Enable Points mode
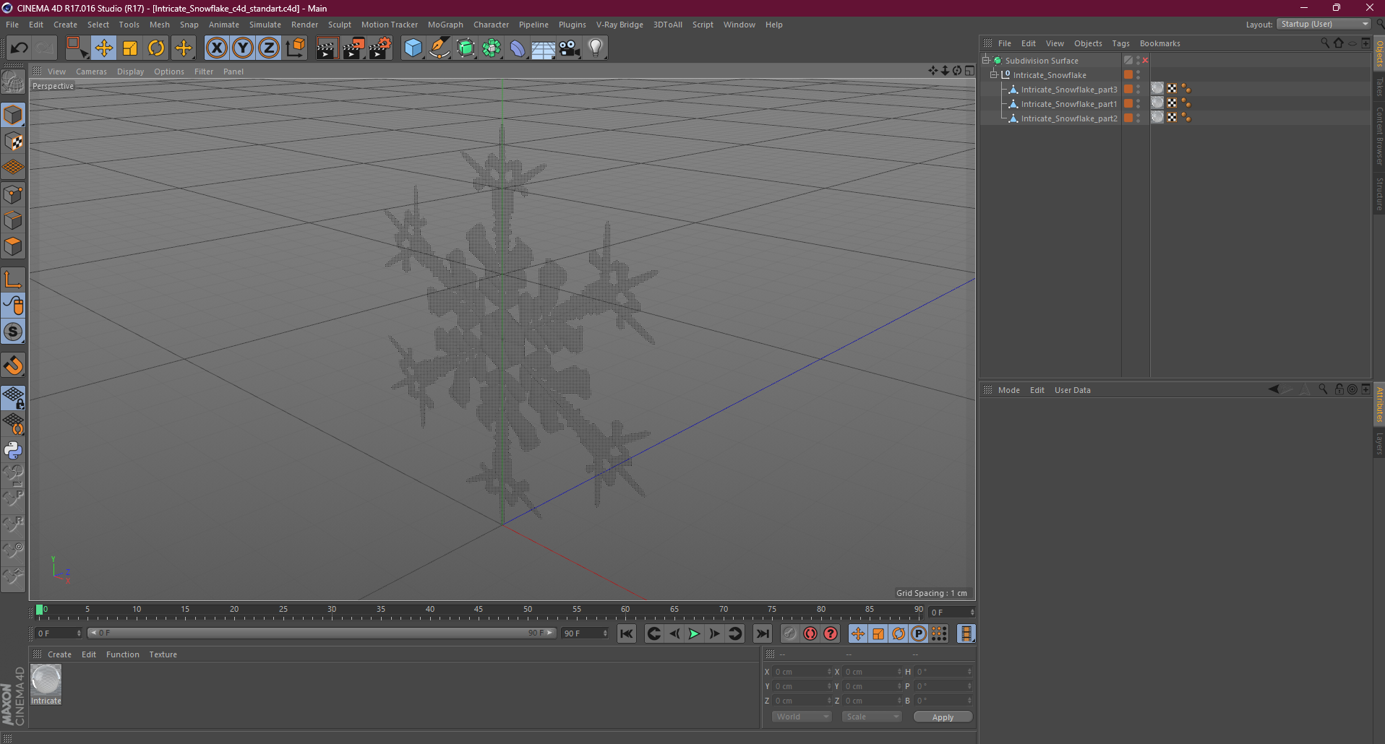 pyautogui.click(x=13, y=194)
